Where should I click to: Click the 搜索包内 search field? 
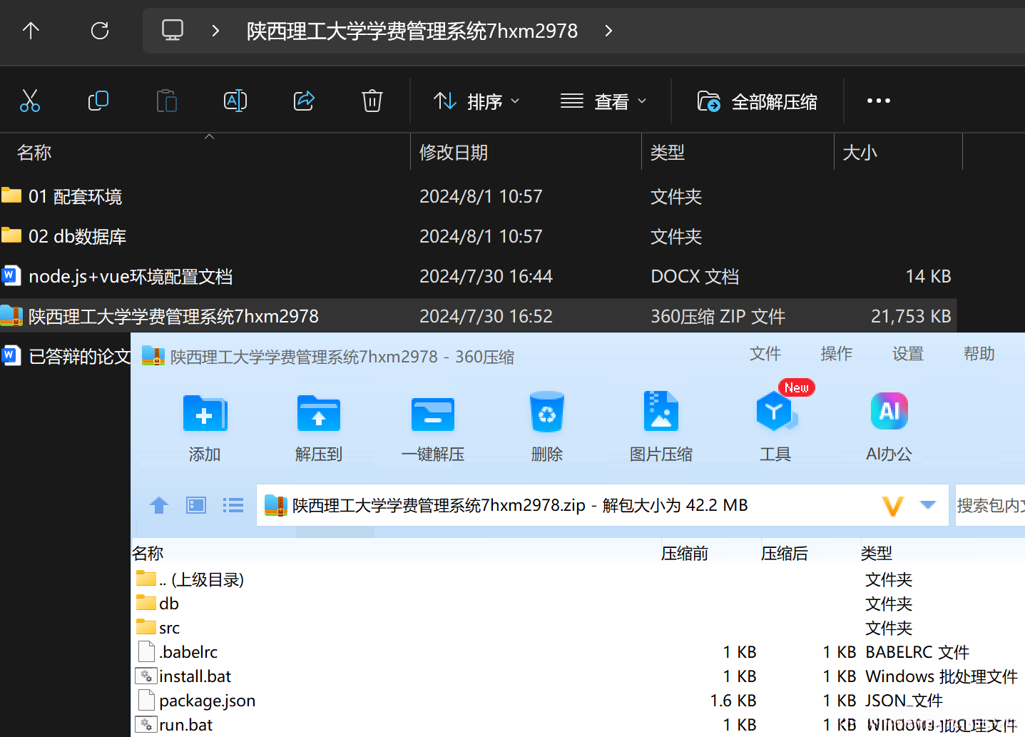click(990, 505)
